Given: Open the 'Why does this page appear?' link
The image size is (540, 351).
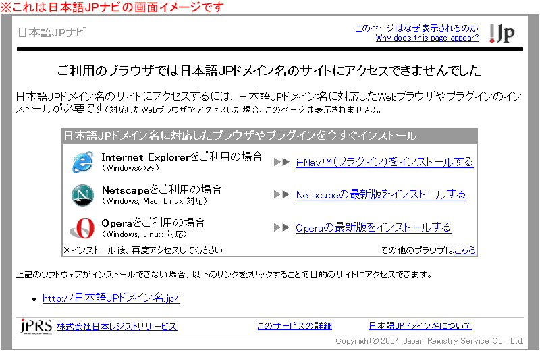Looking at the screenshot, I should [427, 38].
